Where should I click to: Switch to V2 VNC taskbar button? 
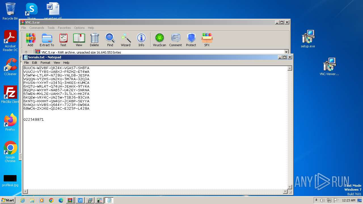80,200
